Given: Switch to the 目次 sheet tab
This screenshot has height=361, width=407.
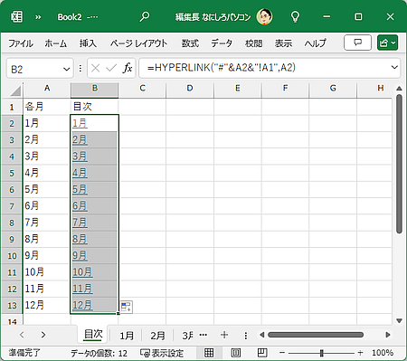Looking at the screenshot, I should 93,335.
